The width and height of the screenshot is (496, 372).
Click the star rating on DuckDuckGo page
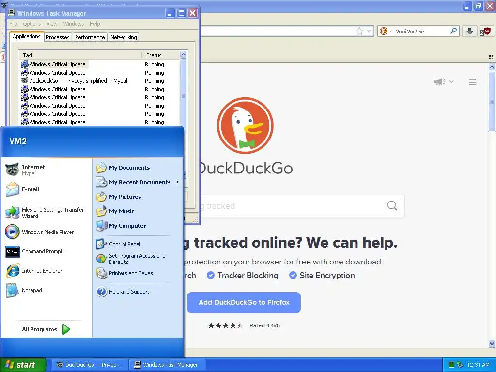225,325
